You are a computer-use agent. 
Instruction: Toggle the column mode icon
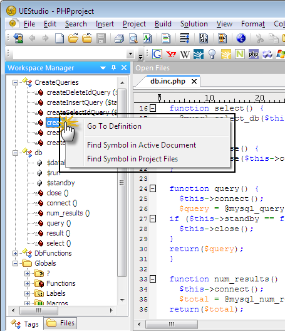(x=222, y=38)
